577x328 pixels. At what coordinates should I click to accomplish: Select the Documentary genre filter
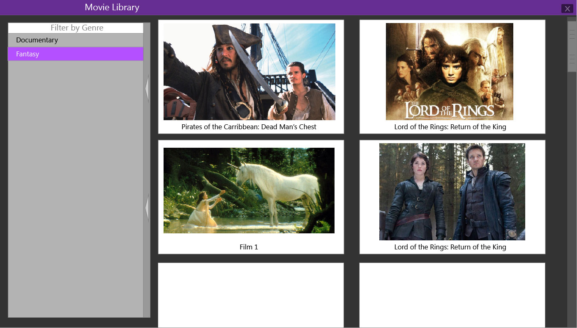pyautogui.click(x=76, y=40)
